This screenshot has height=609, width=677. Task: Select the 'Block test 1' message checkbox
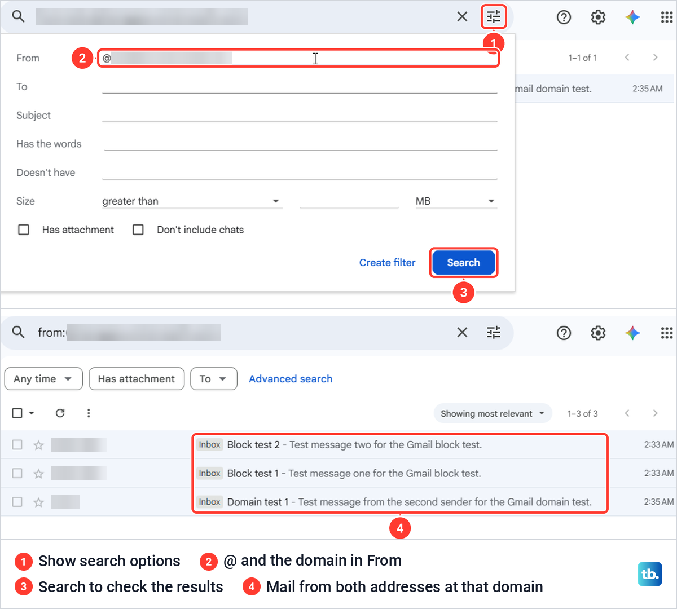[17, 474]
